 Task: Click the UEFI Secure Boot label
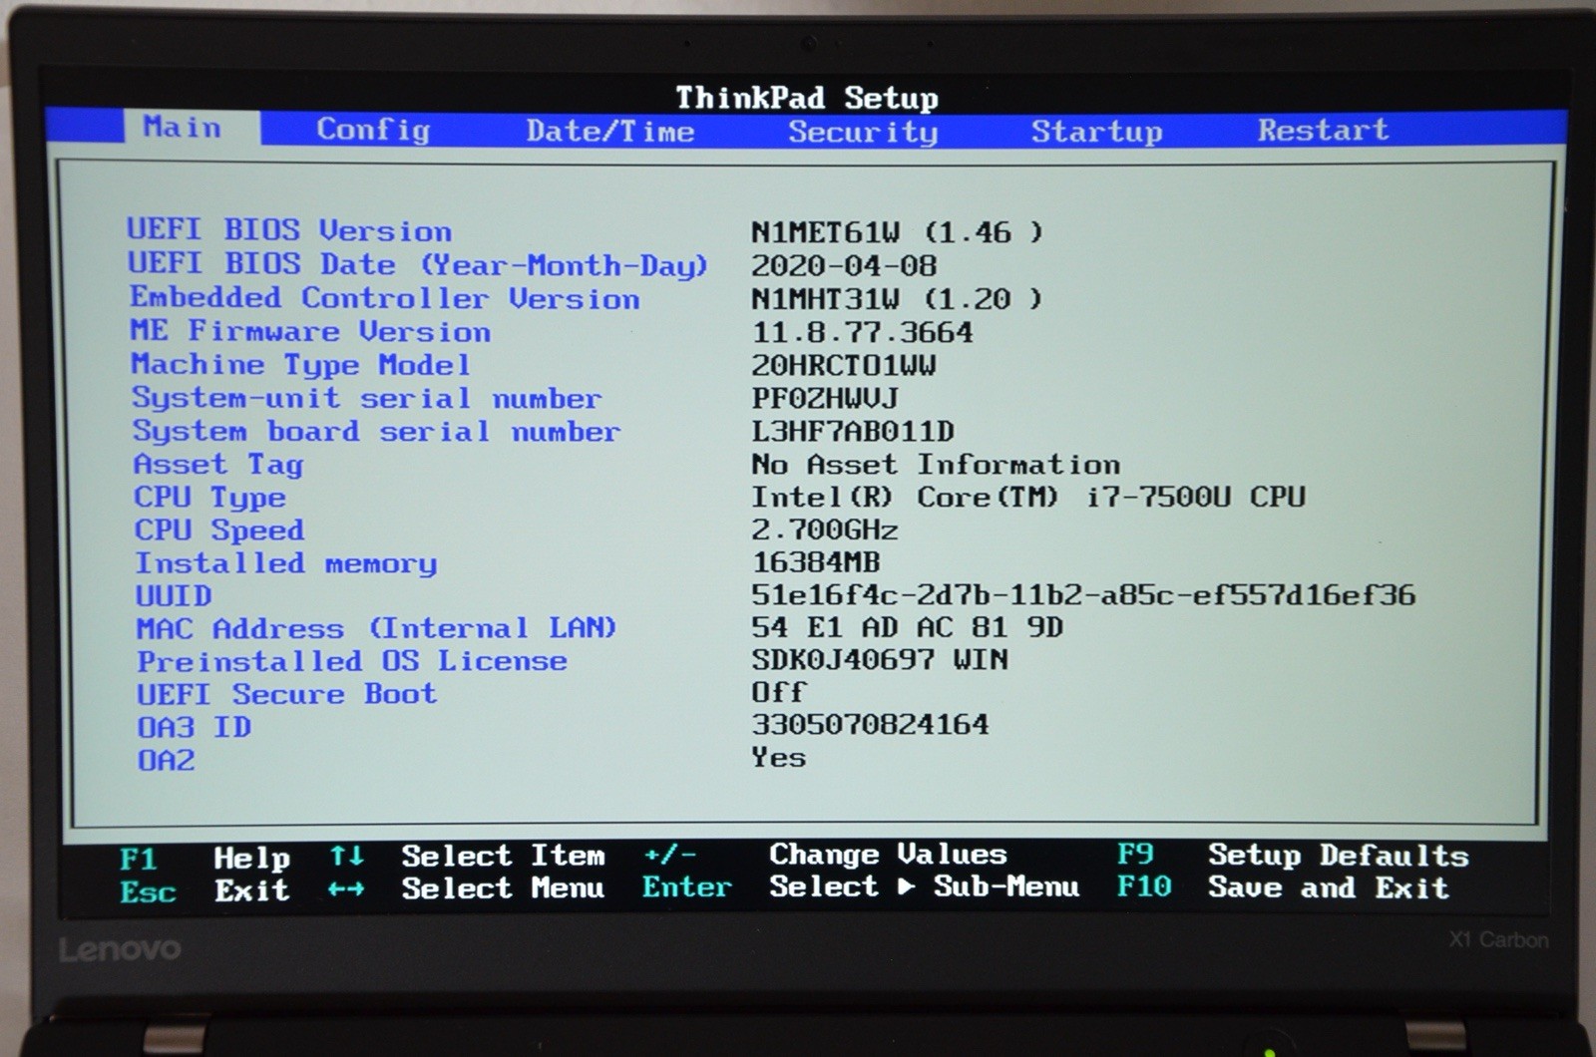pyautogui.click(x=287, y=694)
